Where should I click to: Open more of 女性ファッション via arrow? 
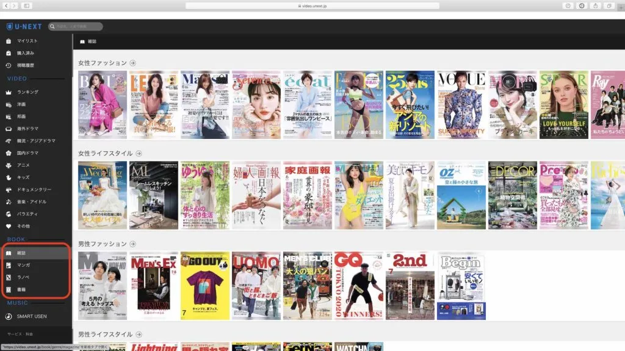click(132, 63)
